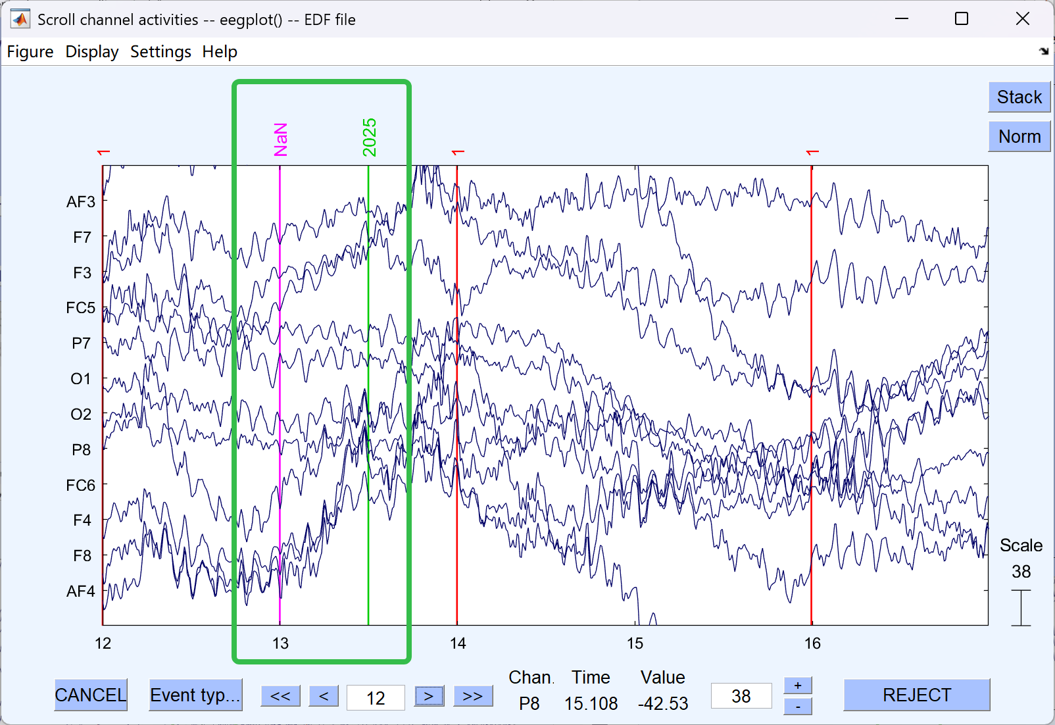
Task: Open the Settings menu
Action: click(160, 52)
